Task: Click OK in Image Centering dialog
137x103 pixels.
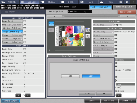Action: (x=104, y=93)
